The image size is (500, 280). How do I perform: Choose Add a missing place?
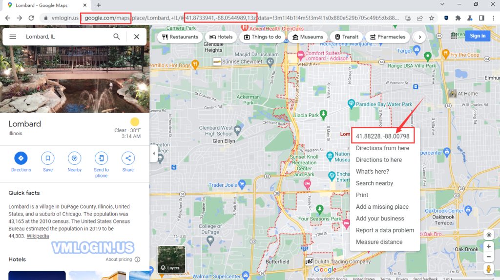[x=382, y=207]
